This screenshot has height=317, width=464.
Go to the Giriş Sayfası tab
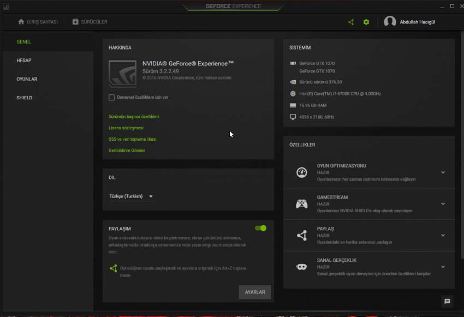[x=38, y=22]
